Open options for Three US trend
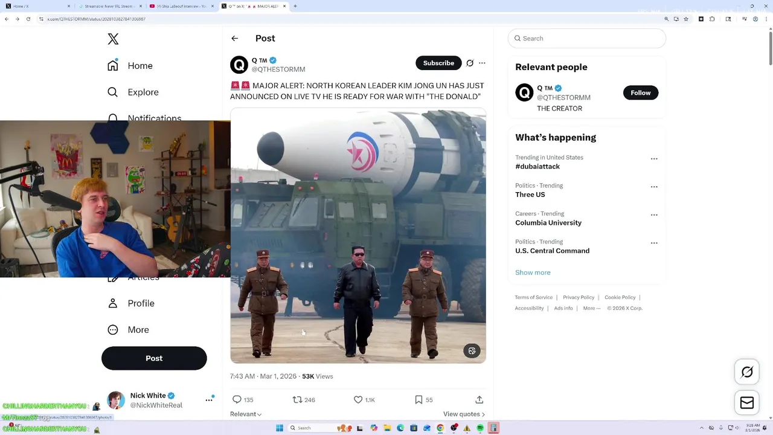The image size is (773, 435). pos(654,187)
